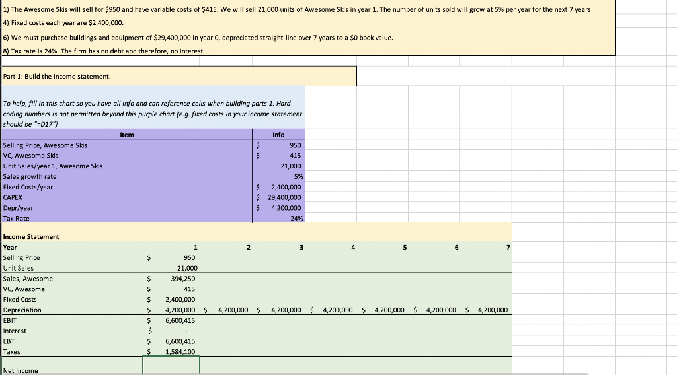Click the Fixed Costs/year value 2,400,000 in info chart

(x=278, y=187)
